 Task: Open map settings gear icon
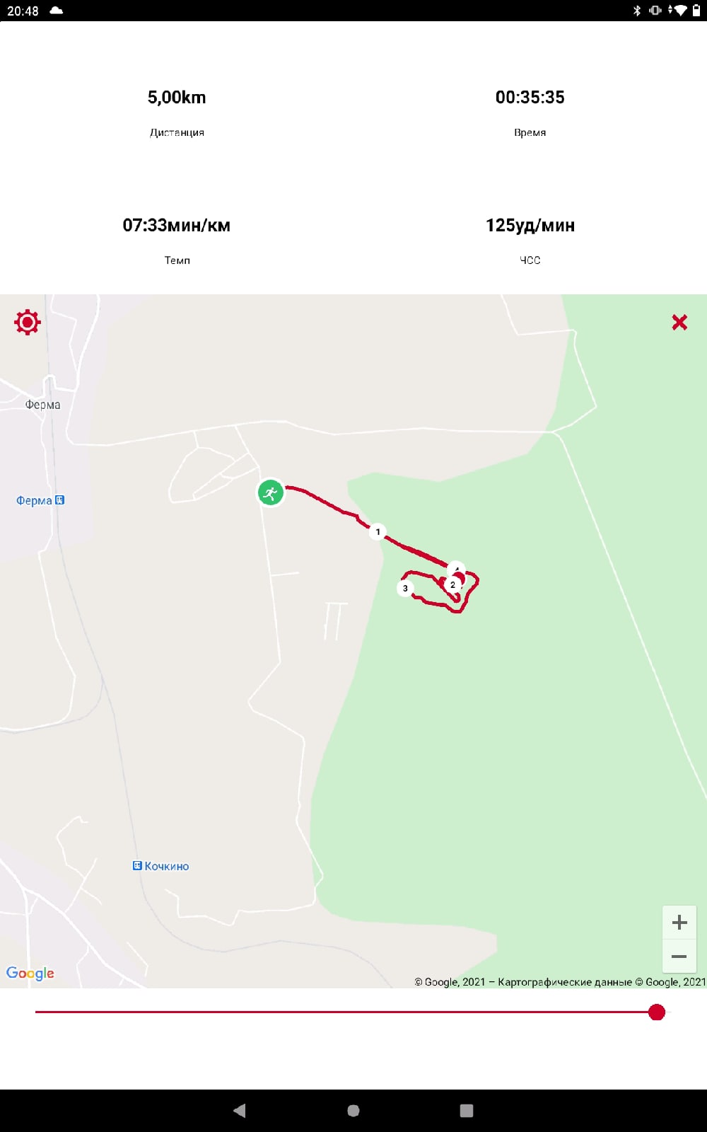tap(28, 322)
